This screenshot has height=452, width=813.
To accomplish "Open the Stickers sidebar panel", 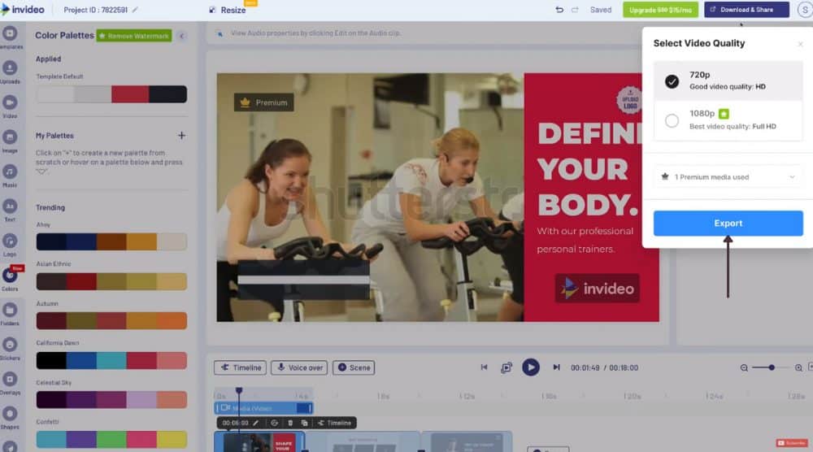I will pyautogui.click(x=10, y=349).
